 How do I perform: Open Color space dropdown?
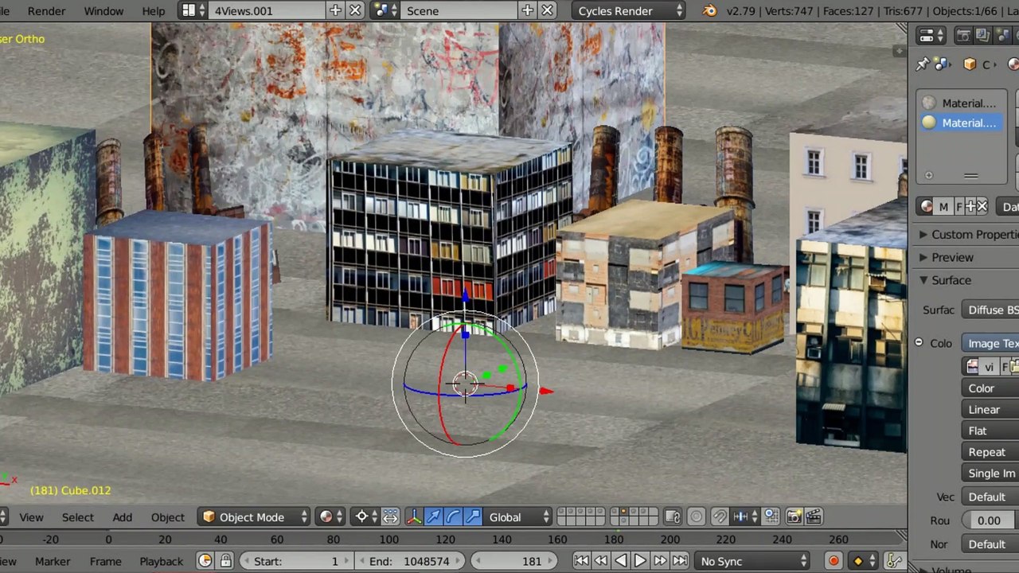990,388
